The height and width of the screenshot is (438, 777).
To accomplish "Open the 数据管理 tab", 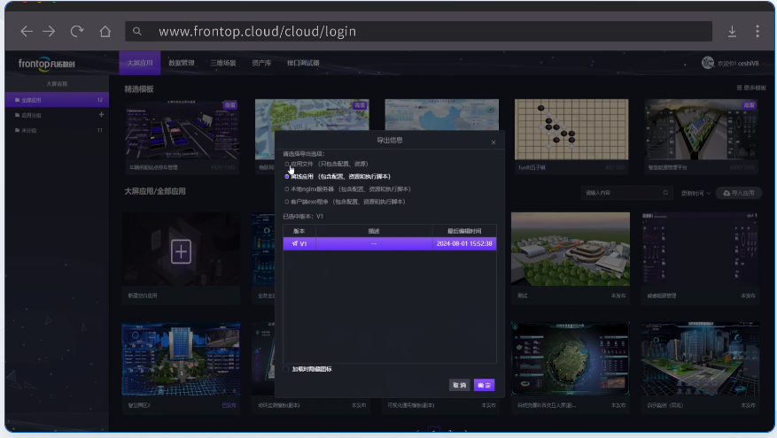I will [182, 63].
